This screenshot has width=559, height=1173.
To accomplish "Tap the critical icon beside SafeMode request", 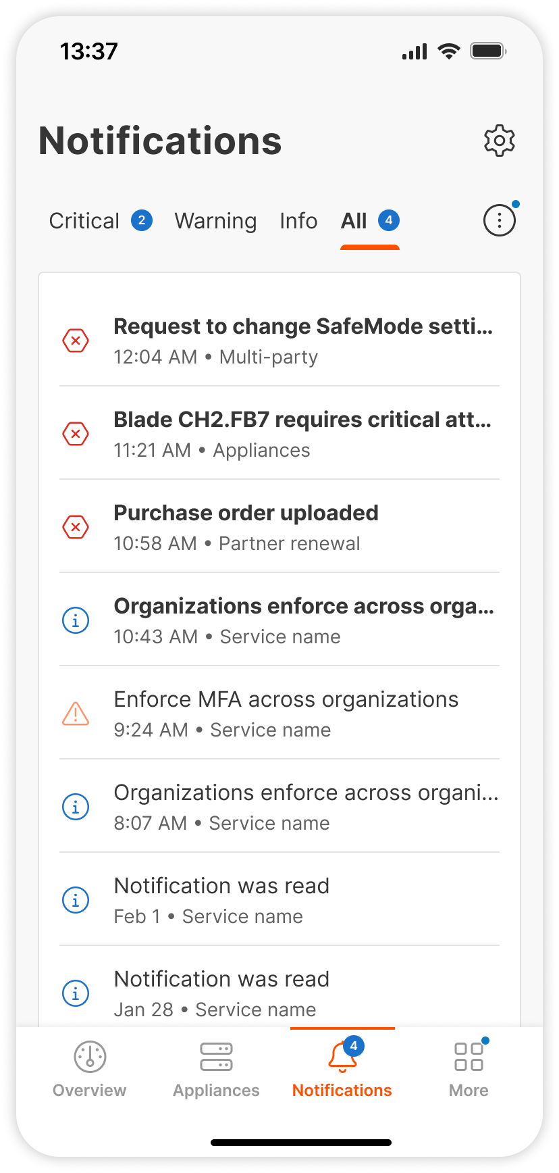I will [76, 341].
